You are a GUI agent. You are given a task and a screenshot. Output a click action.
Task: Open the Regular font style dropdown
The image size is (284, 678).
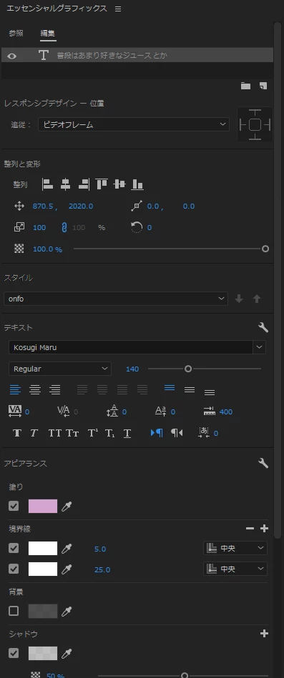coord(60,369)
